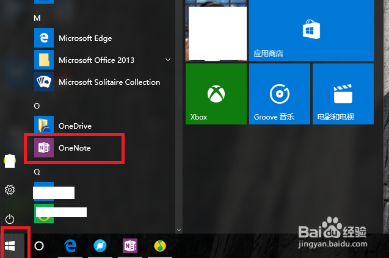The height and width of the screenshot is (258, 389).
Task: Launch the Microsoft Solitaire Collection icon
Action: [44, 82]
